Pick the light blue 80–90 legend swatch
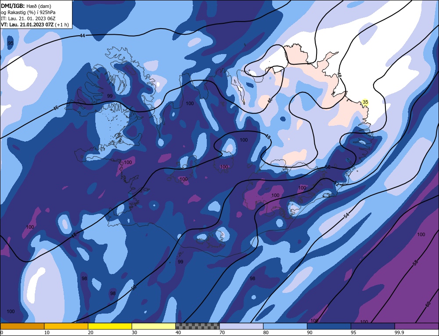This screenshot has width=439, height=336. coord(285,326)
